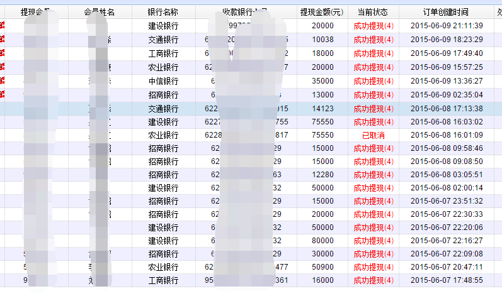Image resolution: width=502 pixels, height=296 pixels.
Task: Select timestamp 2015-06-09 21:11:39
Action: 447,26
